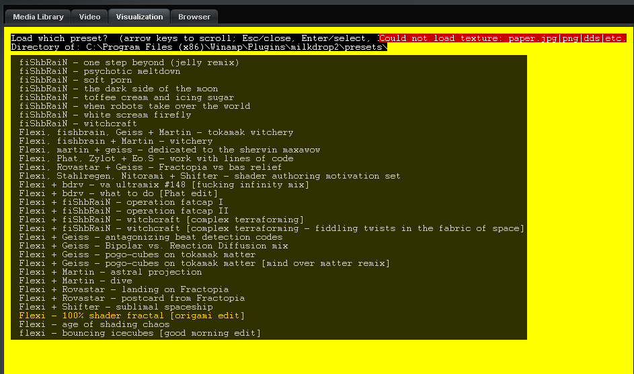Select 'work with lines of code' preset

[x=156, y=158]
